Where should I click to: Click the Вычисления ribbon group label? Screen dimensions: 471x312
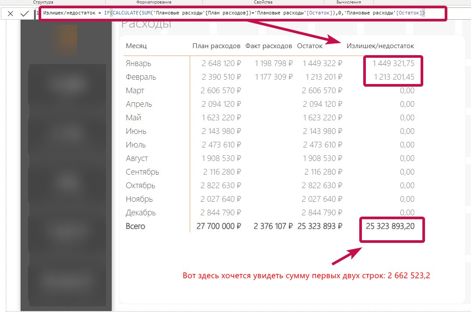(x=348, y=2)
